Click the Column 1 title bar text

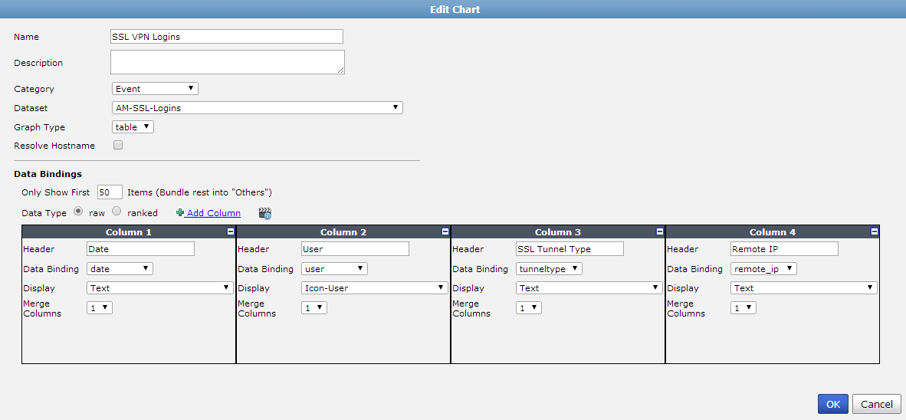click(129, 232)
